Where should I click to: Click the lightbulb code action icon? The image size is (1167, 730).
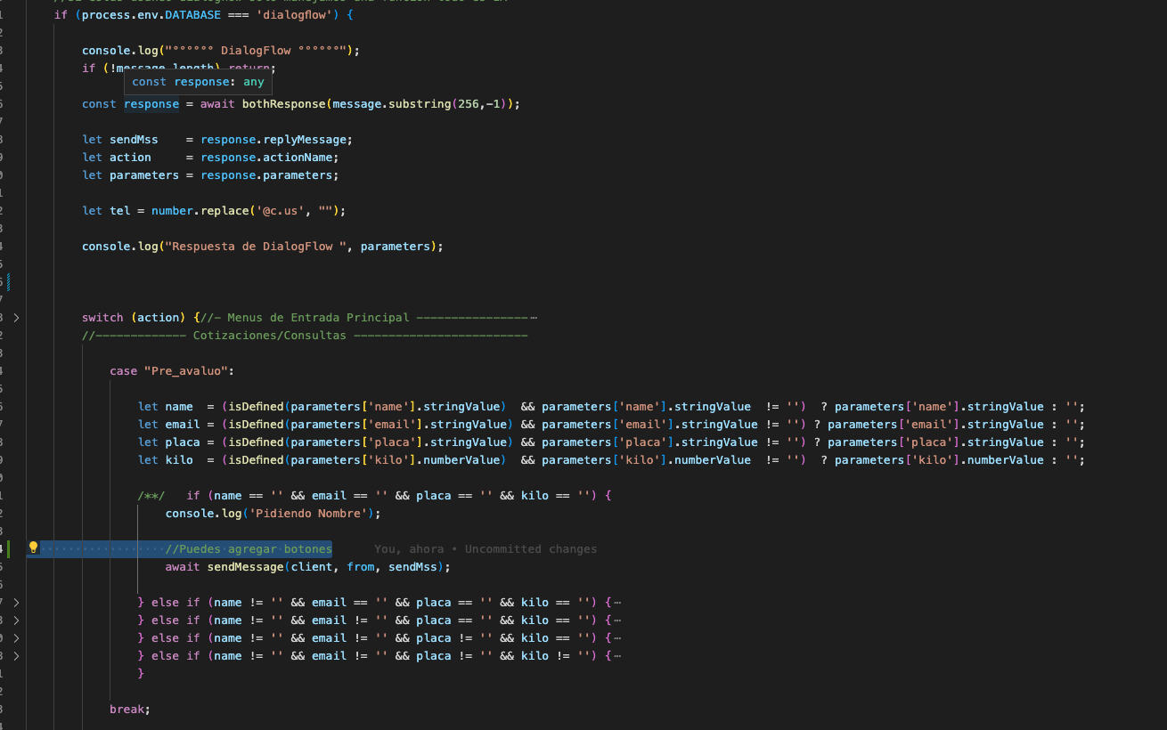click(33, 548)
